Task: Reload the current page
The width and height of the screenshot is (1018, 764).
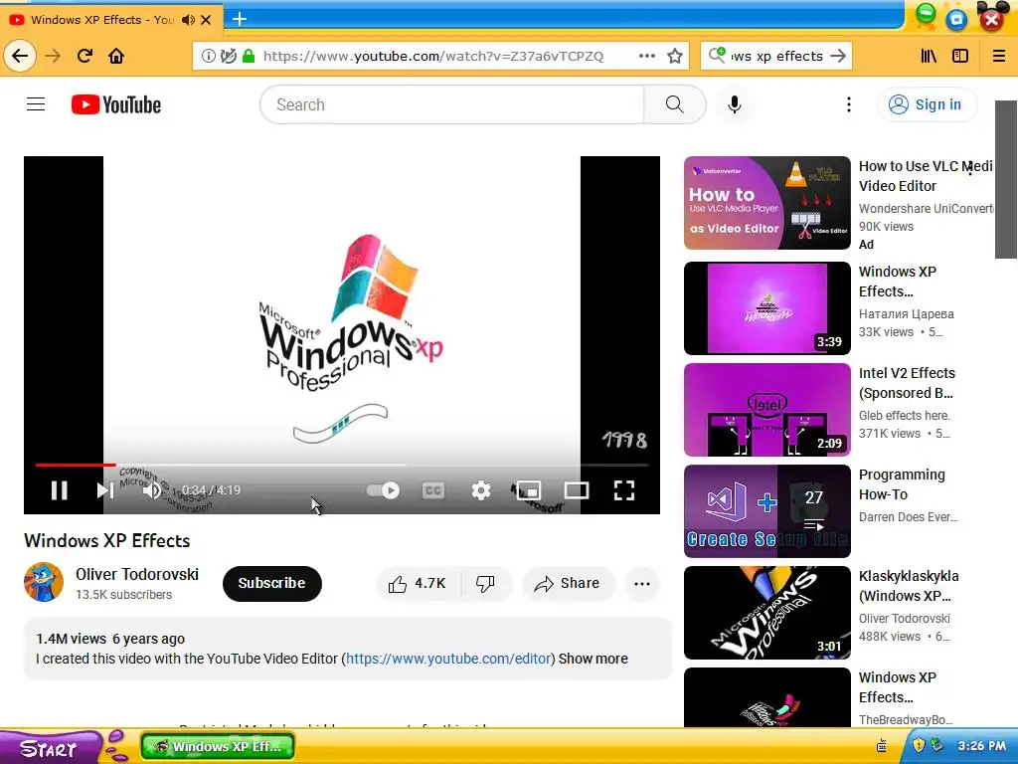Action: [85, 56]
